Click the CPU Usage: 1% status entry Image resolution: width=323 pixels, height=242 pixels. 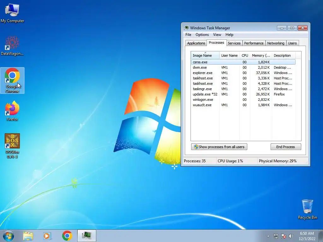point(230,161)
